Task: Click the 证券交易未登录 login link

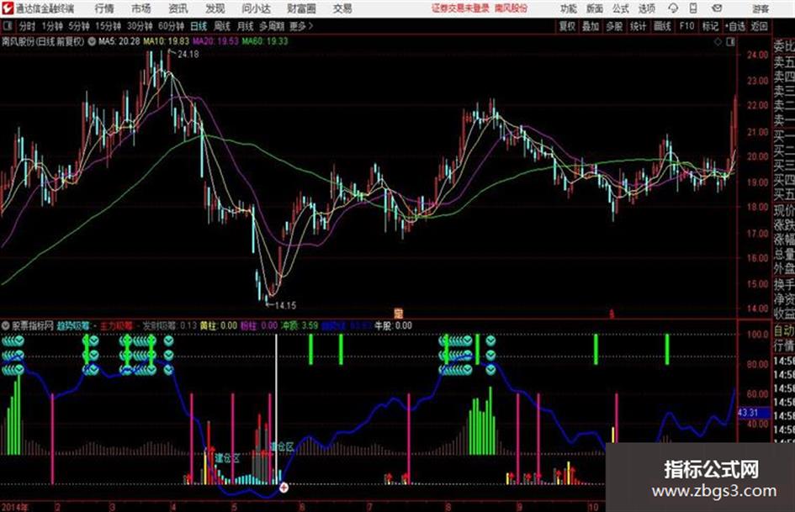Action: pos(460,8)
